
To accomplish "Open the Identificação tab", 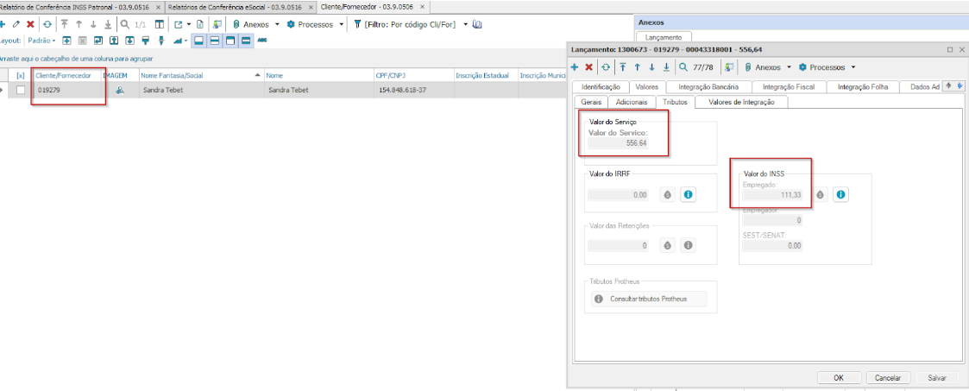I will [x=601, y=87].
